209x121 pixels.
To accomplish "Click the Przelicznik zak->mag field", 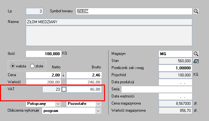I will [x=175, y=68].
